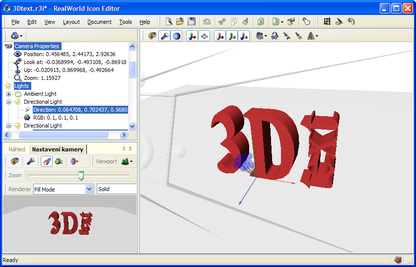Click the Zoom slider handle
Viewport: 416px width, 267px height.
(81, 176)
